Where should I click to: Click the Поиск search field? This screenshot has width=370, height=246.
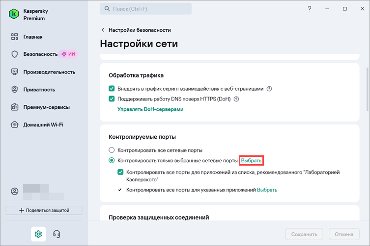click(145, 9)
